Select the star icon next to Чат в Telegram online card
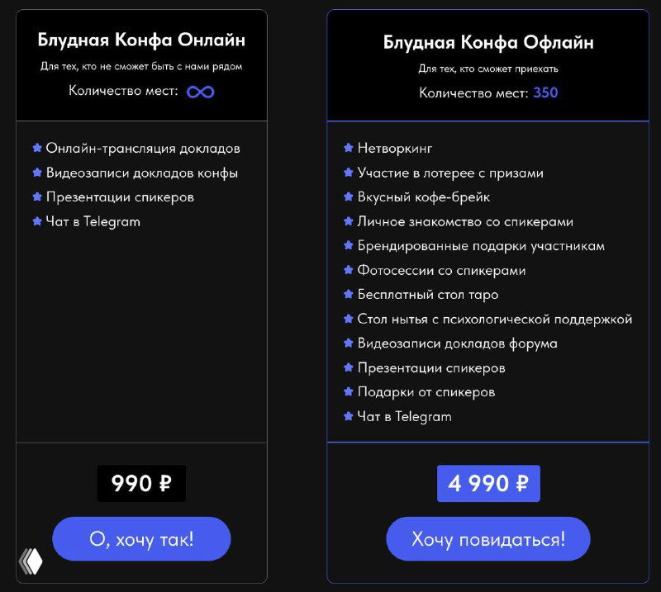The height and width of the screenshot is (592, 661). pos(36,221)
